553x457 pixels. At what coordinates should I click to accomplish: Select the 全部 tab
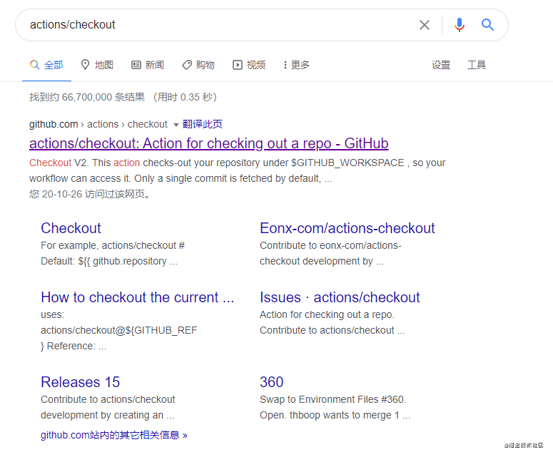[x=46, y=65]
